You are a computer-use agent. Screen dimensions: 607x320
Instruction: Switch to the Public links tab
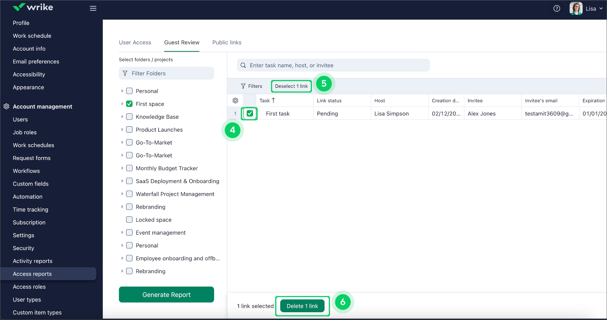click(x=227, y=43)
